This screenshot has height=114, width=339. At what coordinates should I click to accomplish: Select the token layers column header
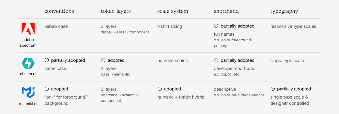[116, 11]
